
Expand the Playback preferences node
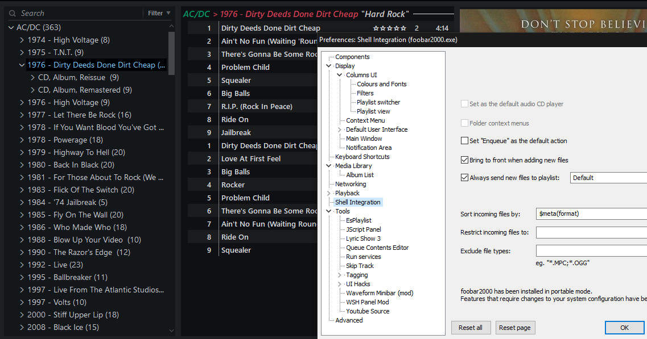(x=329, y=193)
